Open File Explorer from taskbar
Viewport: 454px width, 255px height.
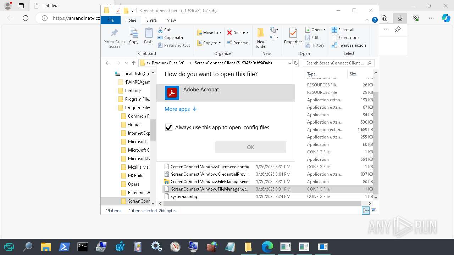point(46,246)
